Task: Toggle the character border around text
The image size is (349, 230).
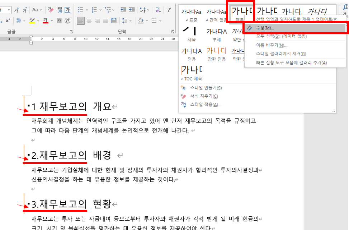Action: pyautogui.click(x=68, y=10)
